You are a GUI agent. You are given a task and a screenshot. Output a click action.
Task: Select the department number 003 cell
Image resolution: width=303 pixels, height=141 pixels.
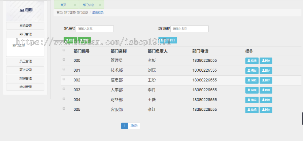click(x=77, y=90)
